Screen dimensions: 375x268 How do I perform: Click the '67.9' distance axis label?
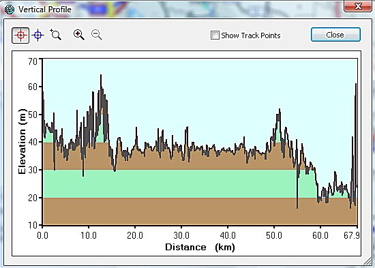click(351, 235)
